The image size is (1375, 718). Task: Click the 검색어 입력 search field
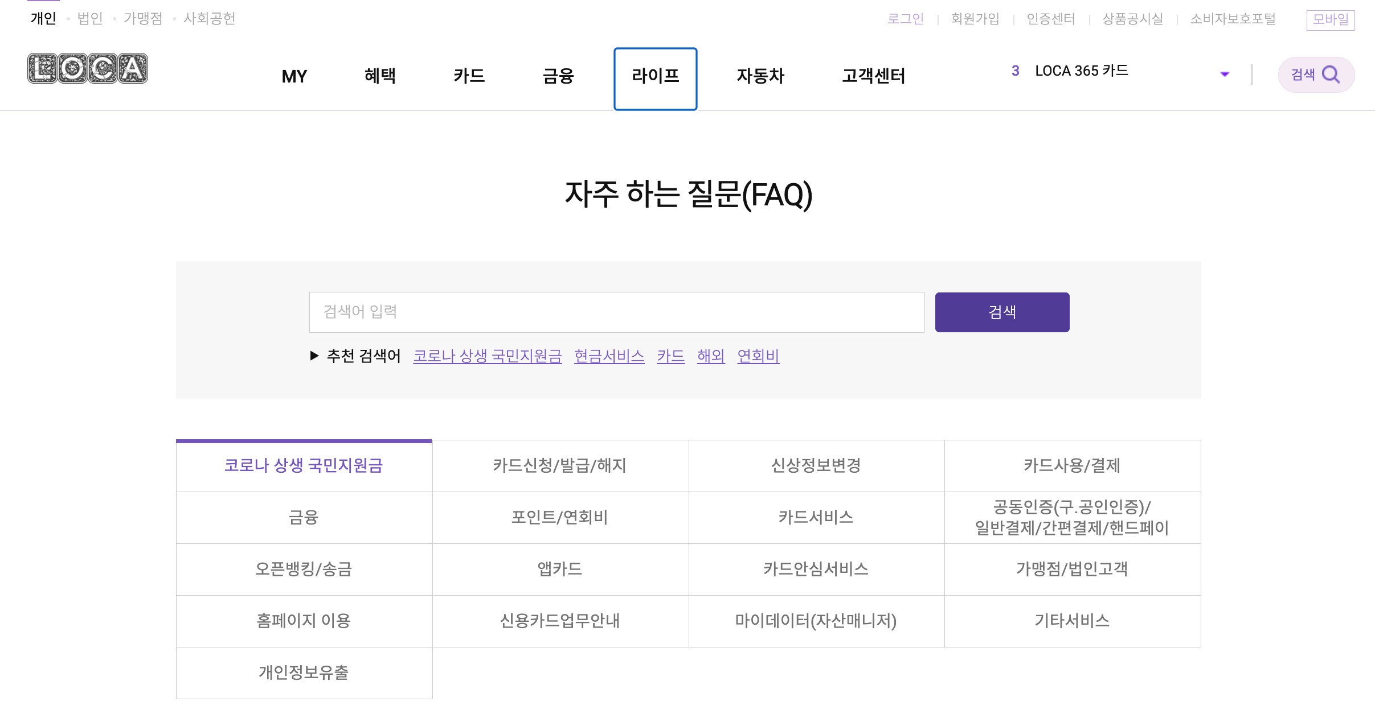[x=616, y=312]
